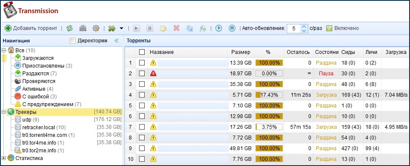
Task: Click the blue circular start all icon
Action: [219, 28]
